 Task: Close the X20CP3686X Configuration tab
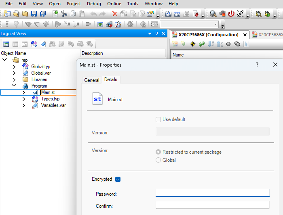point(245,35)
